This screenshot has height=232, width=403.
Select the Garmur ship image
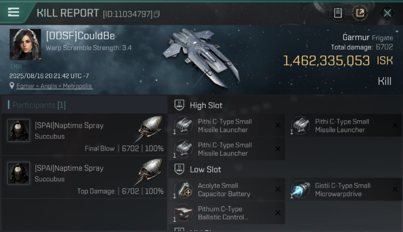coord(202,57)
